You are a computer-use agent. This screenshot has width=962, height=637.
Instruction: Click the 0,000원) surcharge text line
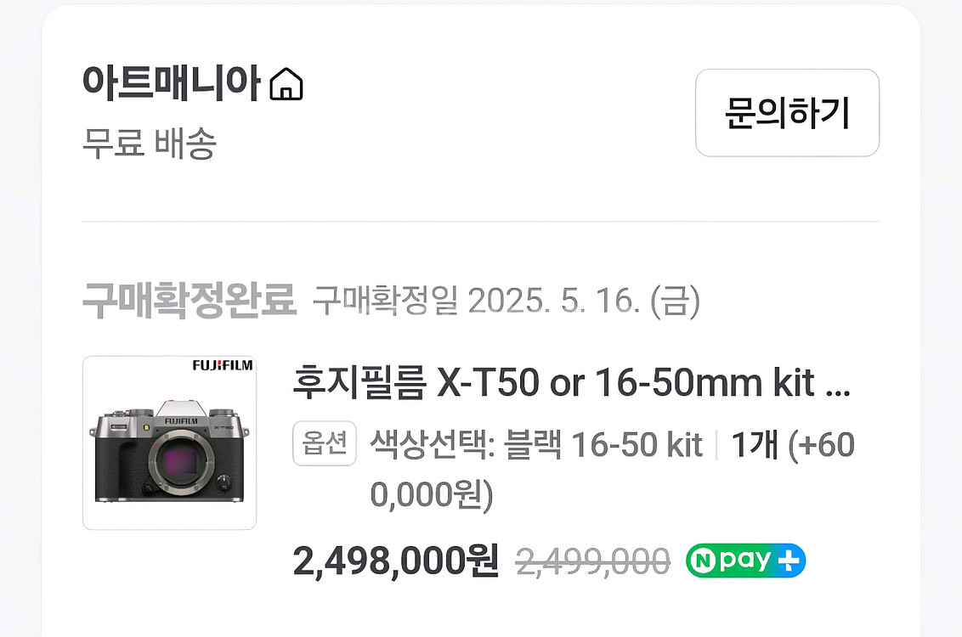[432, 494]
